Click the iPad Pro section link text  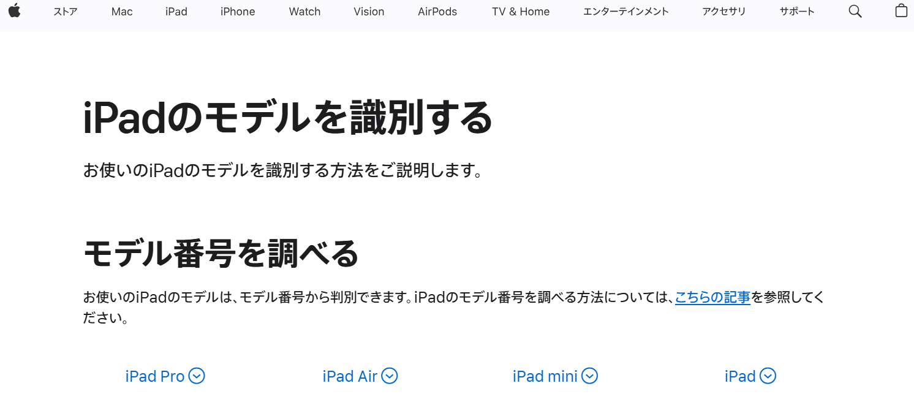pyautogui.click(x=155, y=376)
